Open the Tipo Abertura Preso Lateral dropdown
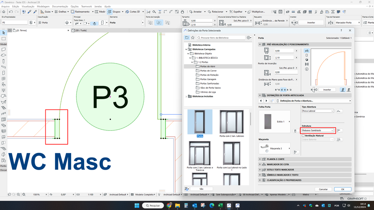 (x=317, y=111)
